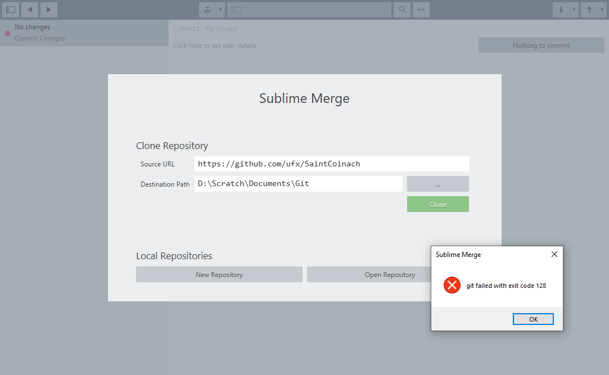The height and width of the screenshot is (375, 609).
Task: Browse for destination with the … button
Action: [x=437, y=184]
